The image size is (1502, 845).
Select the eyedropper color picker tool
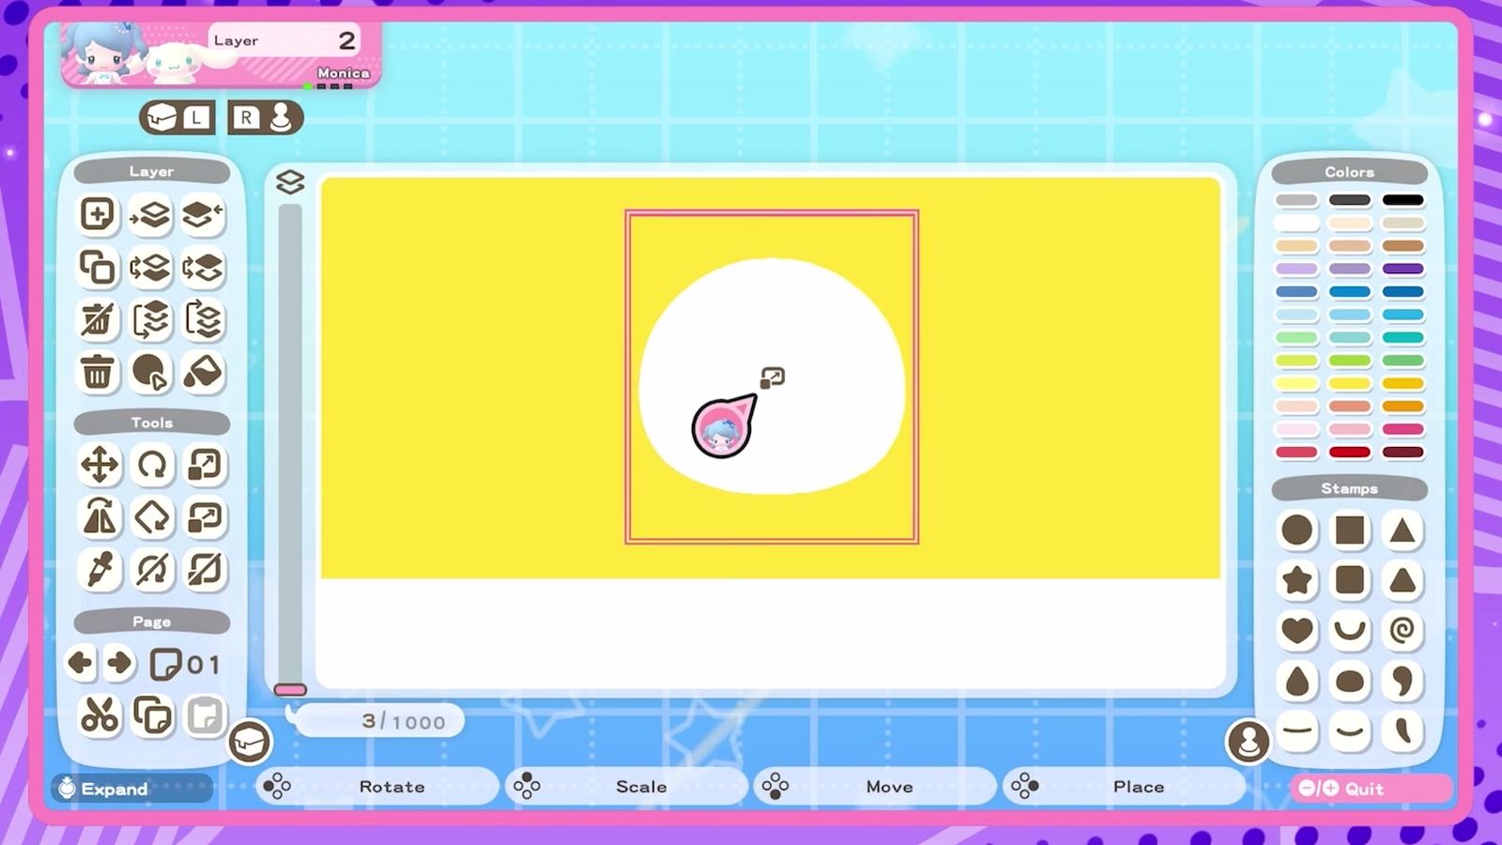click(x=100, y=570)
